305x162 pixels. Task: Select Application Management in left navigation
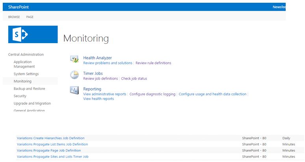pos(24,64)
